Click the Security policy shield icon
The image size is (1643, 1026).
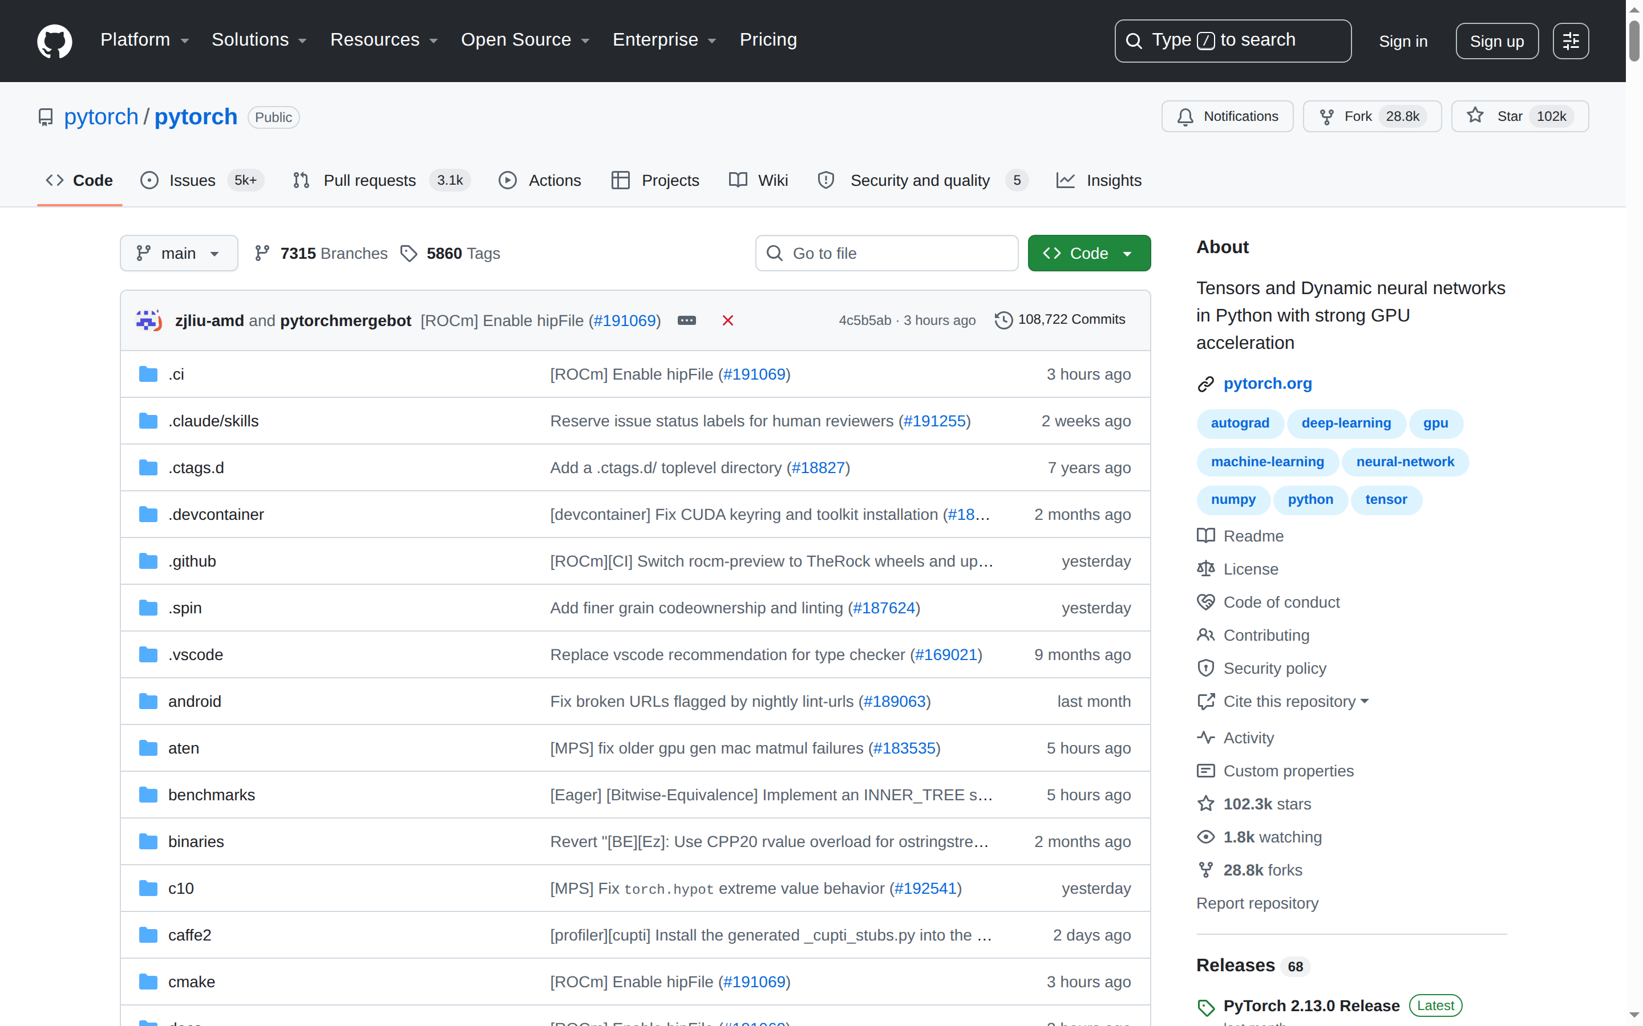1206,669
